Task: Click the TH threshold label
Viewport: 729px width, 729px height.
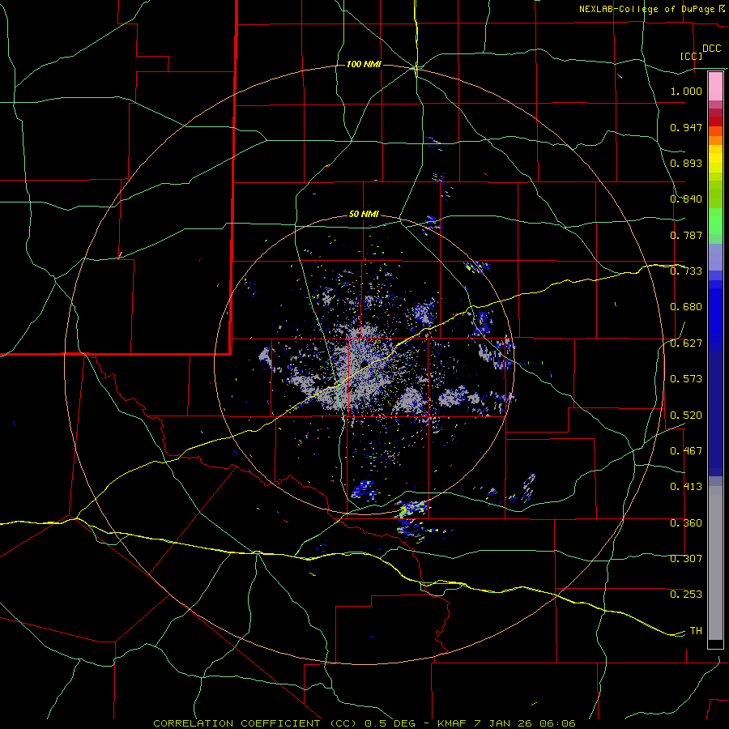Action: coord(696,631)
